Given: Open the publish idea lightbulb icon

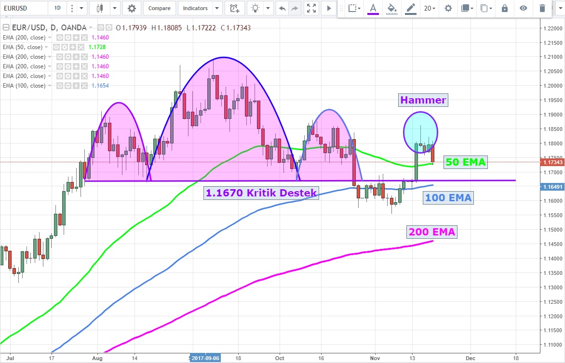Looking at the screenshot, I should 256,8.
